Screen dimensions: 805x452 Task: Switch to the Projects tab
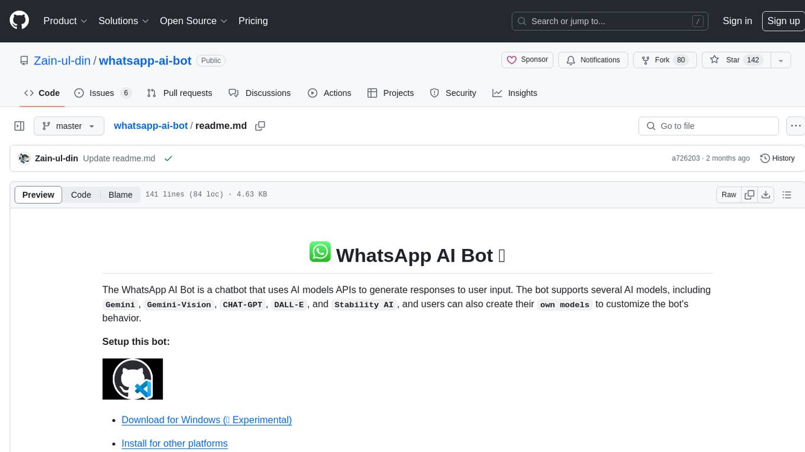(391, 93)
